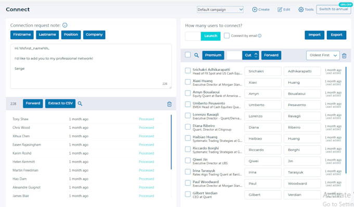Toggle the Connect by email checkbox
Screen dimensions: 354x207
point(226,36)
